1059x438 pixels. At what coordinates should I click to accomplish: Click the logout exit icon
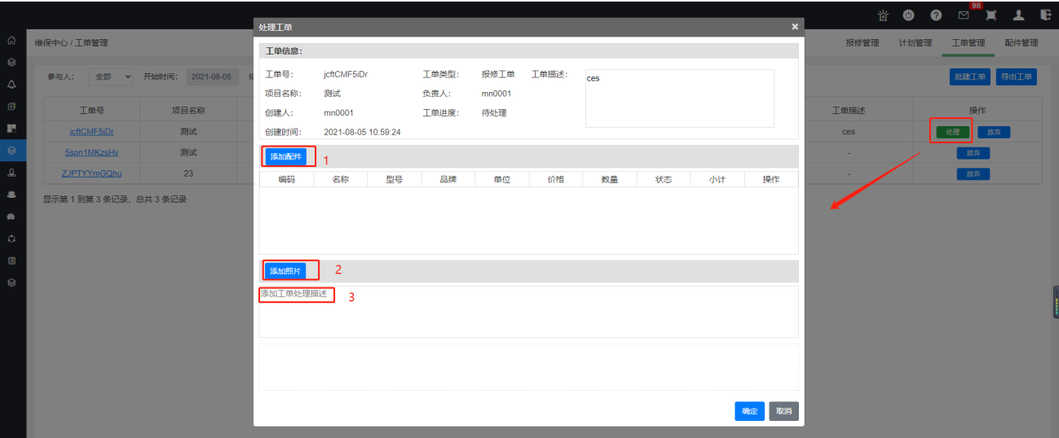click(x=1046, y=15)
